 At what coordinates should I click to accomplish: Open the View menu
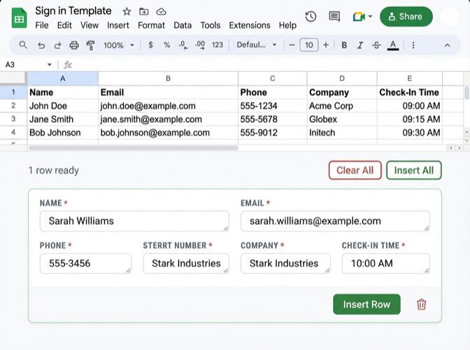click(90, 25)
